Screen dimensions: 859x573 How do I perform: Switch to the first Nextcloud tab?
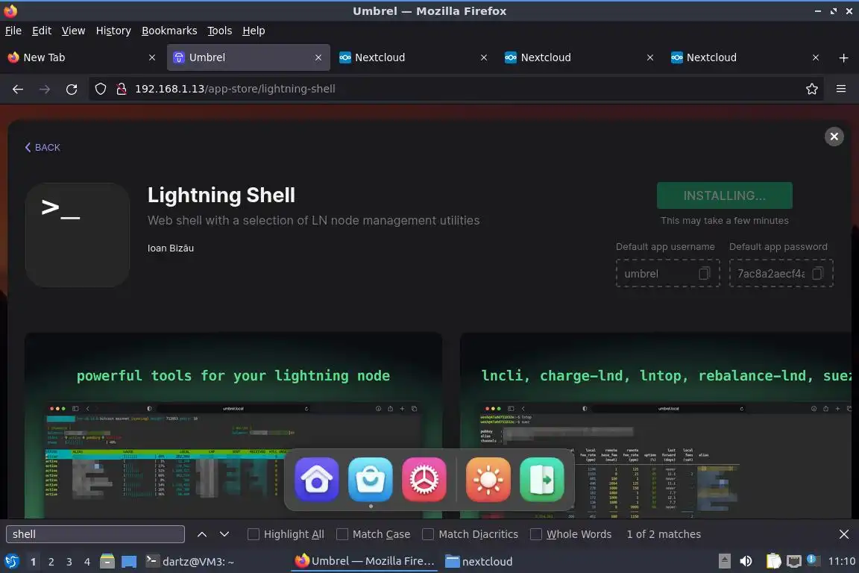coord(414,57)
